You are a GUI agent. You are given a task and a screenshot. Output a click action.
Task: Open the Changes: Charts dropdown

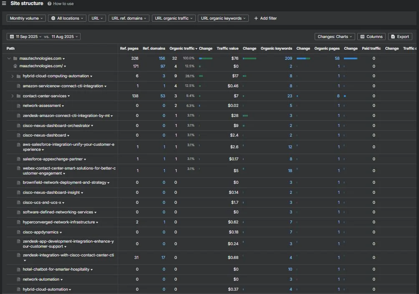(x=335, y=37)
